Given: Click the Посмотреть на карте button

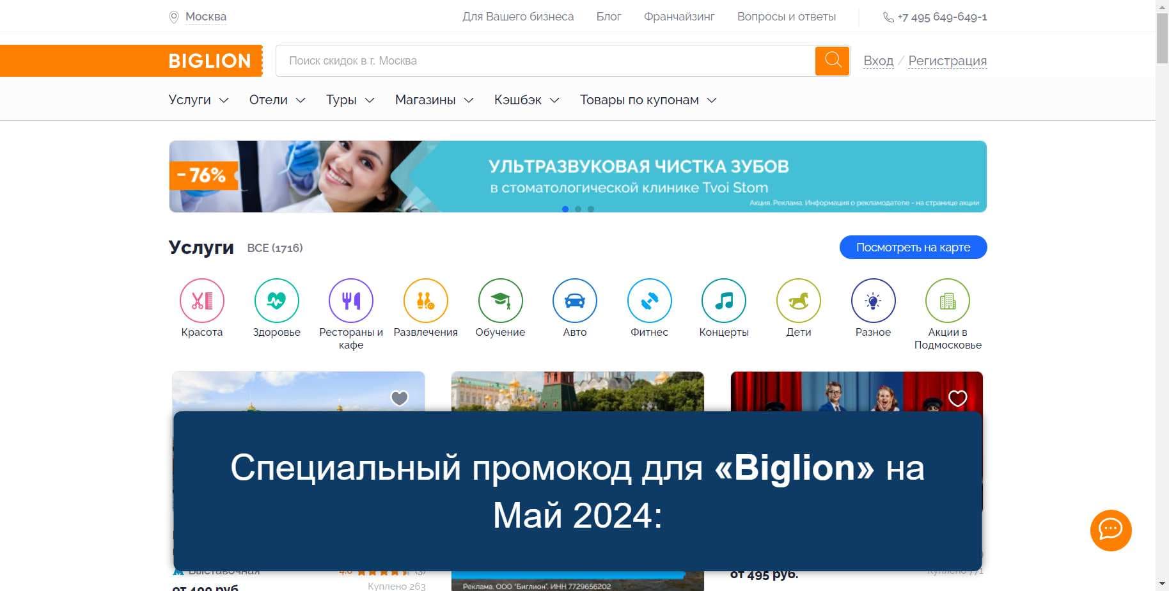Looking at the screenshot, I should (913, 248).
